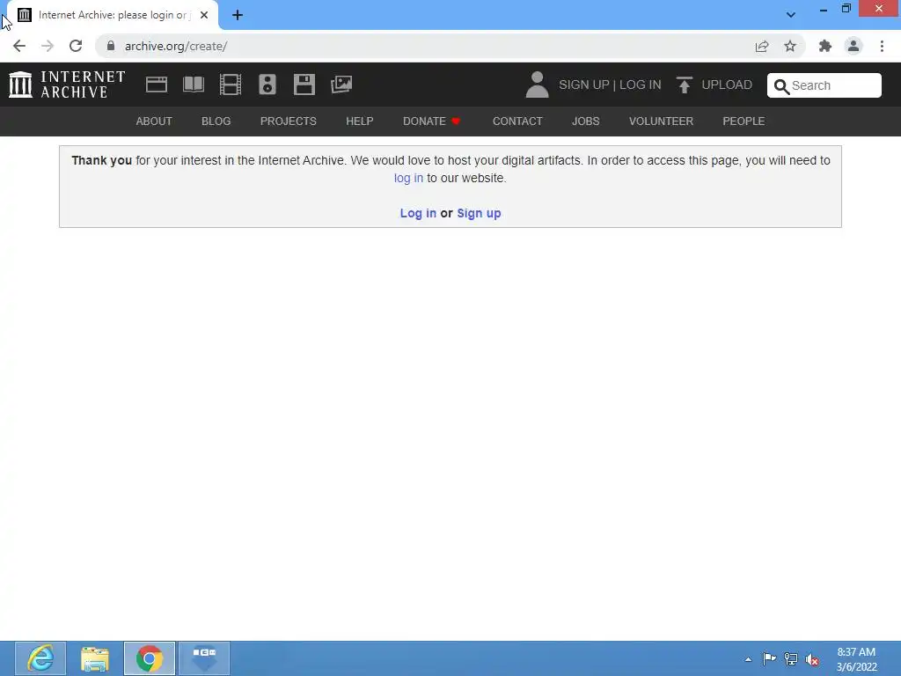
Task: Open the Texts book icon in navbar
Action: click(194, 84)
